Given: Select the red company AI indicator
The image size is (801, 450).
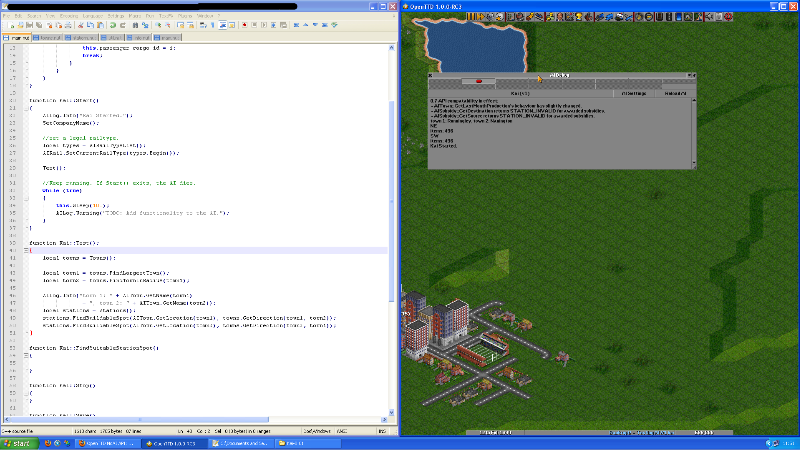Looking at the screenshot, I should coord(479,81).
